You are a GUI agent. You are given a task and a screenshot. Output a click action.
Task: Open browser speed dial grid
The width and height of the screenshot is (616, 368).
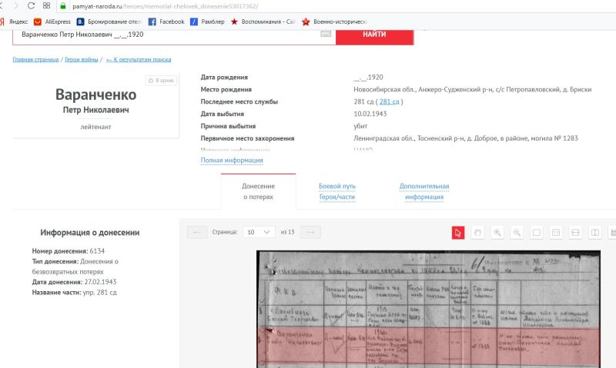pyautogui.click(x=46, y=6)
